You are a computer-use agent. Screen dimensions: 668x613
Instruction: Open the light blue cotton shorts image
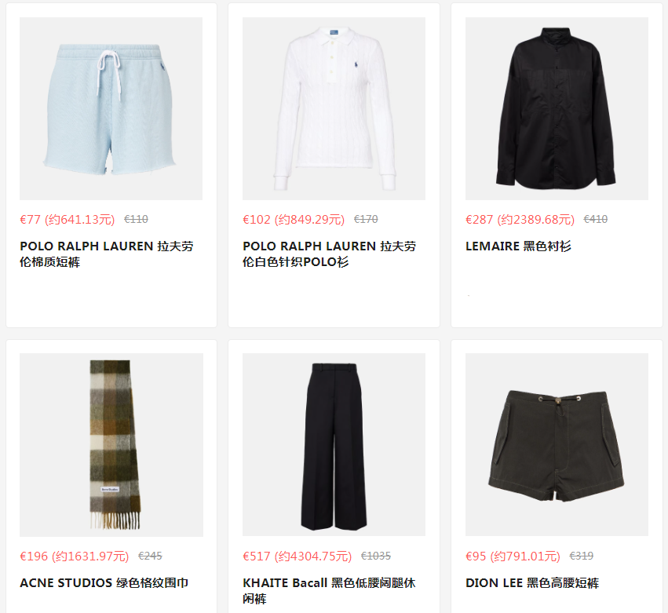coord(111,108)
